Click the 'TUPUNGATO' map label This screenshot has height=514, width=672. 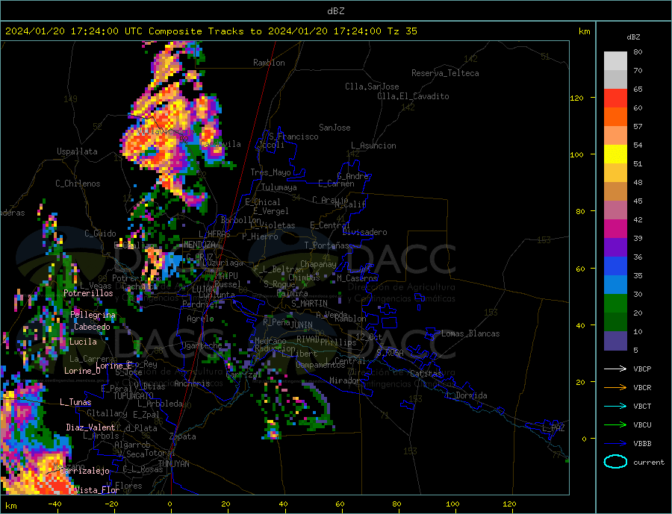tap(133, 396)
